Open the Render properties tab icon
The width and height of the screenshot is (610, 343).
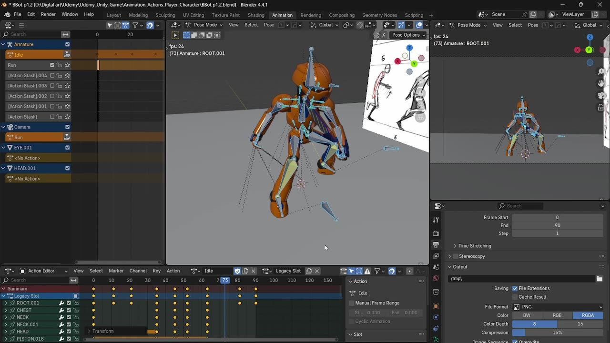click(436, 234)
